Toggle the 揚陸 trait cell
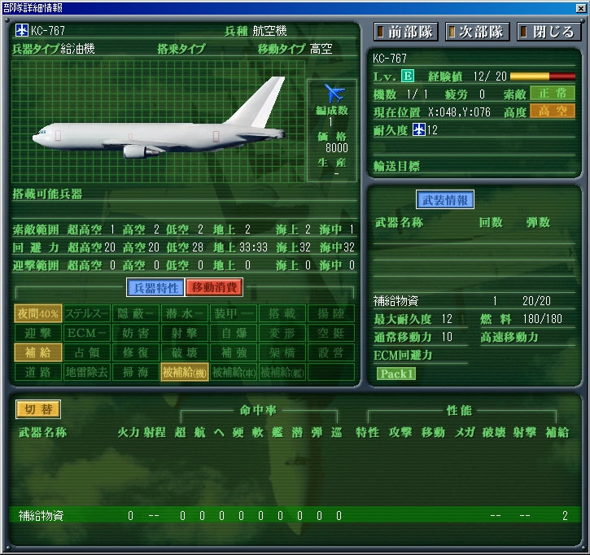The width and height of the screenshot is (590, 555). click(330, 313)
